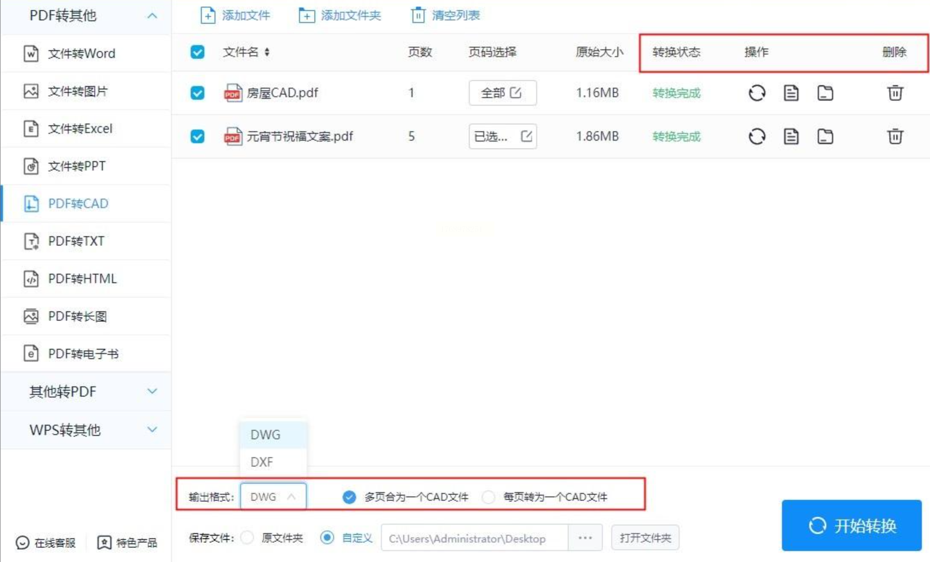Click the save path input field
This screenshot has width=930, height=562.
pos(474,539)
